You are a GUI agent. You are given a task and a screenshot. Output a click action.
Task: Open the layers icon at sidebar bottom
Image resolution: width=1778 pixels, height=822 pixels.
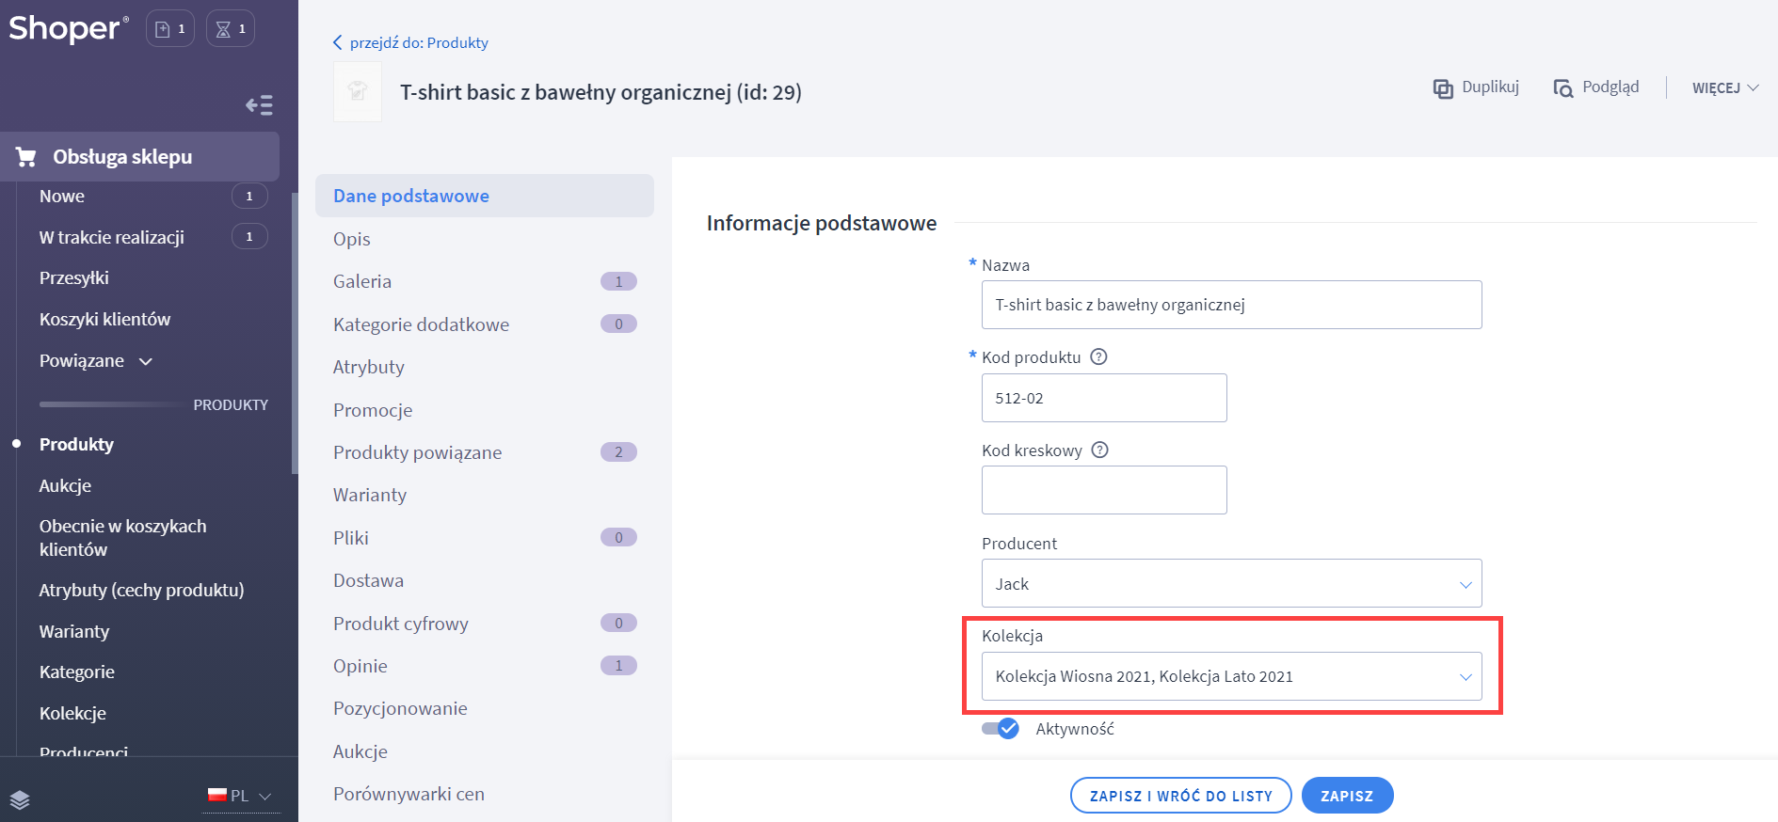20,799
